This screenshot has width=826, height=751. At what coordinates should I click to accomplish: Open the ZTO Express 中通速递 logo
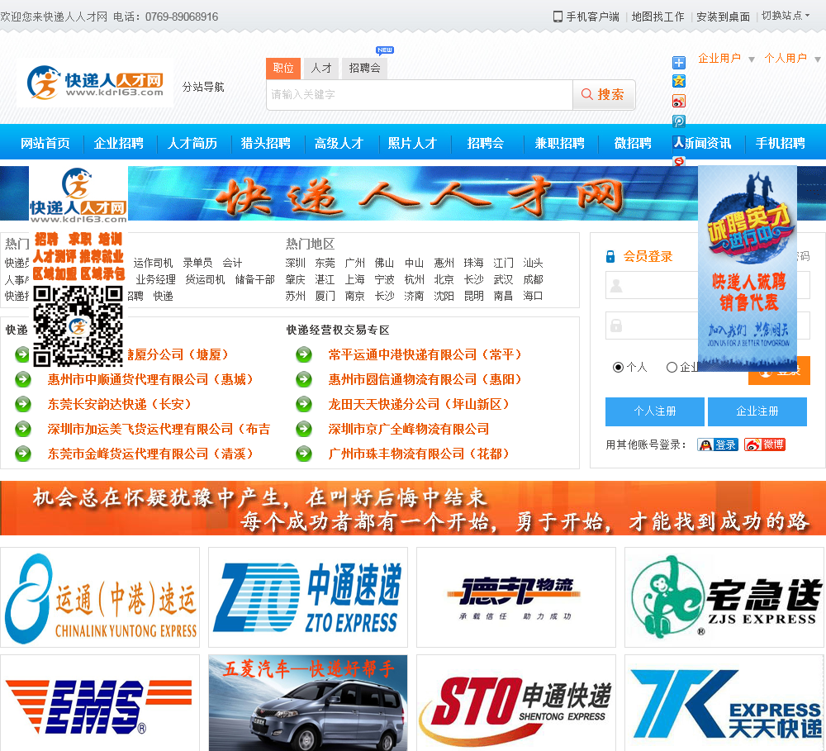coord(308,597)
